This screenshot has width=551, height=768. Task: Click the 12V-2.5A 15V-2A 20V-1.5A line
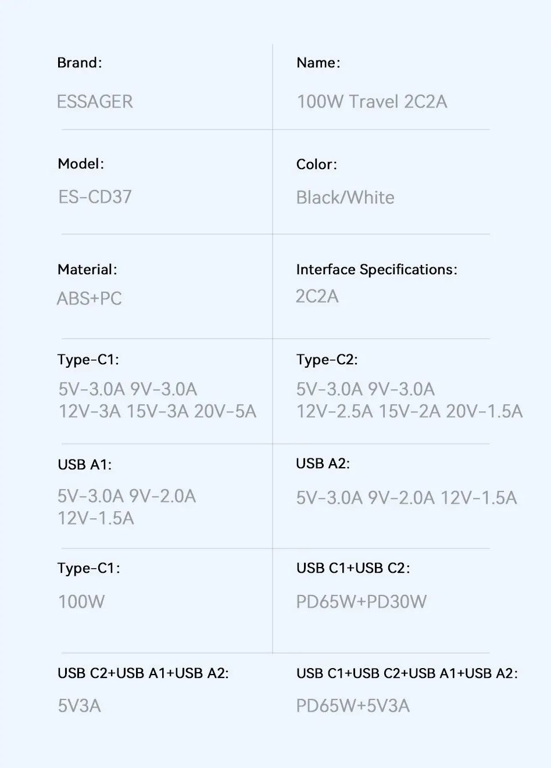[x=409, y=411]
